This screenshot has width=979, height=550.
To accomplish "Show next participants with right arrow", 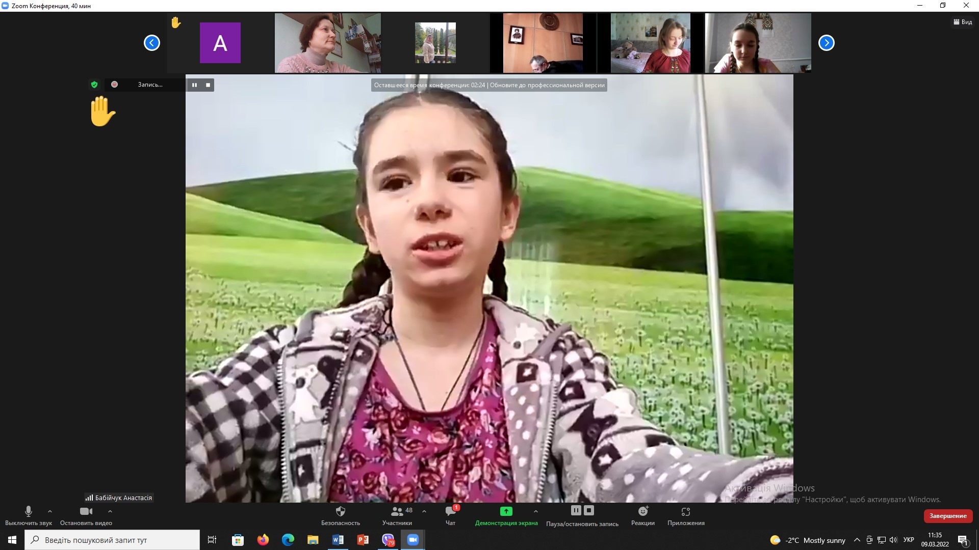I will (826, 43).
